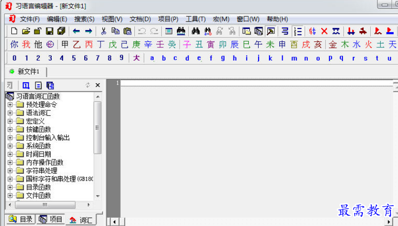Switch to the 目录 panel tab
Screen dimensions: 398x226
coord(21,219)
